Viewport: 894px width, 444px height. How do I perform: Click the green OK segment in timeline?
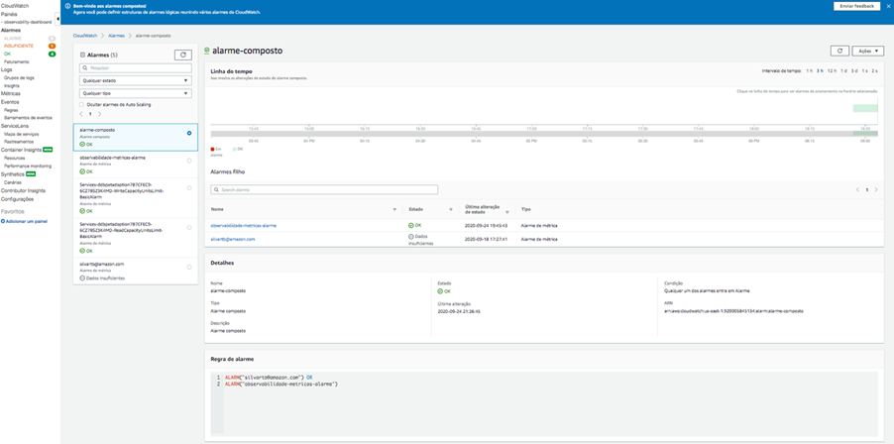[x=865, y=108]
